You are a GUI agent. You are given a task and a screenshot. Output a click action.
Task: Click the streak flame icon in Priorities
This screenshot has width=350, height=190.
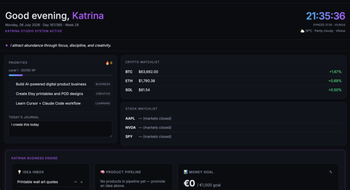coord(107,63)
